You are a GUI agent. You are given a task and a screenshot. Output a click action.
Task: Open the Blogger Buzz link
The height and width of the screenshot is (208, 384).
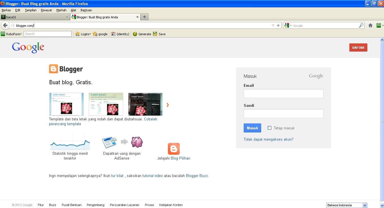tap(197, 176)
